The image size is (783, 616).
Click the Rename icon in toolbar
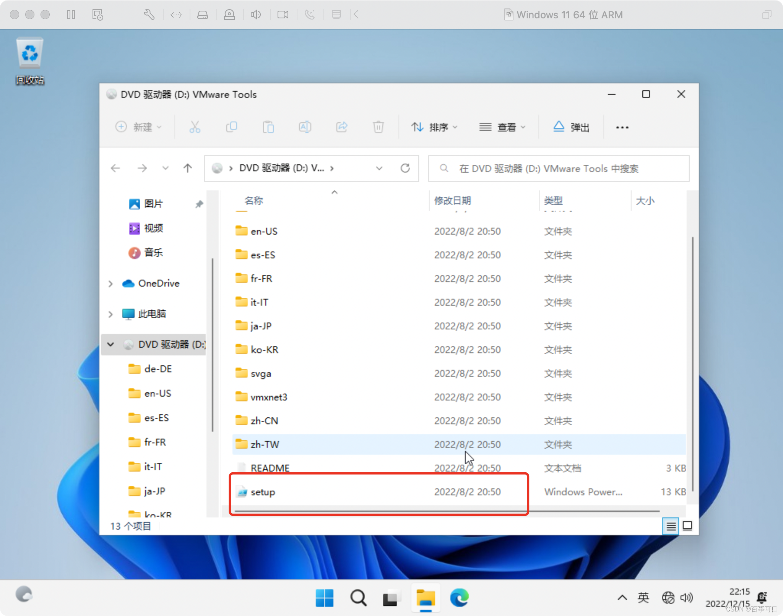pos(305,127)
